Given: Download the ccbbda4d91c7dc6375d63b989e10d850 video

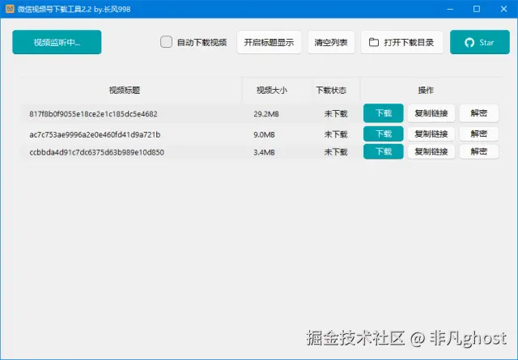Looking at the screenshot, I should (383, 151).
